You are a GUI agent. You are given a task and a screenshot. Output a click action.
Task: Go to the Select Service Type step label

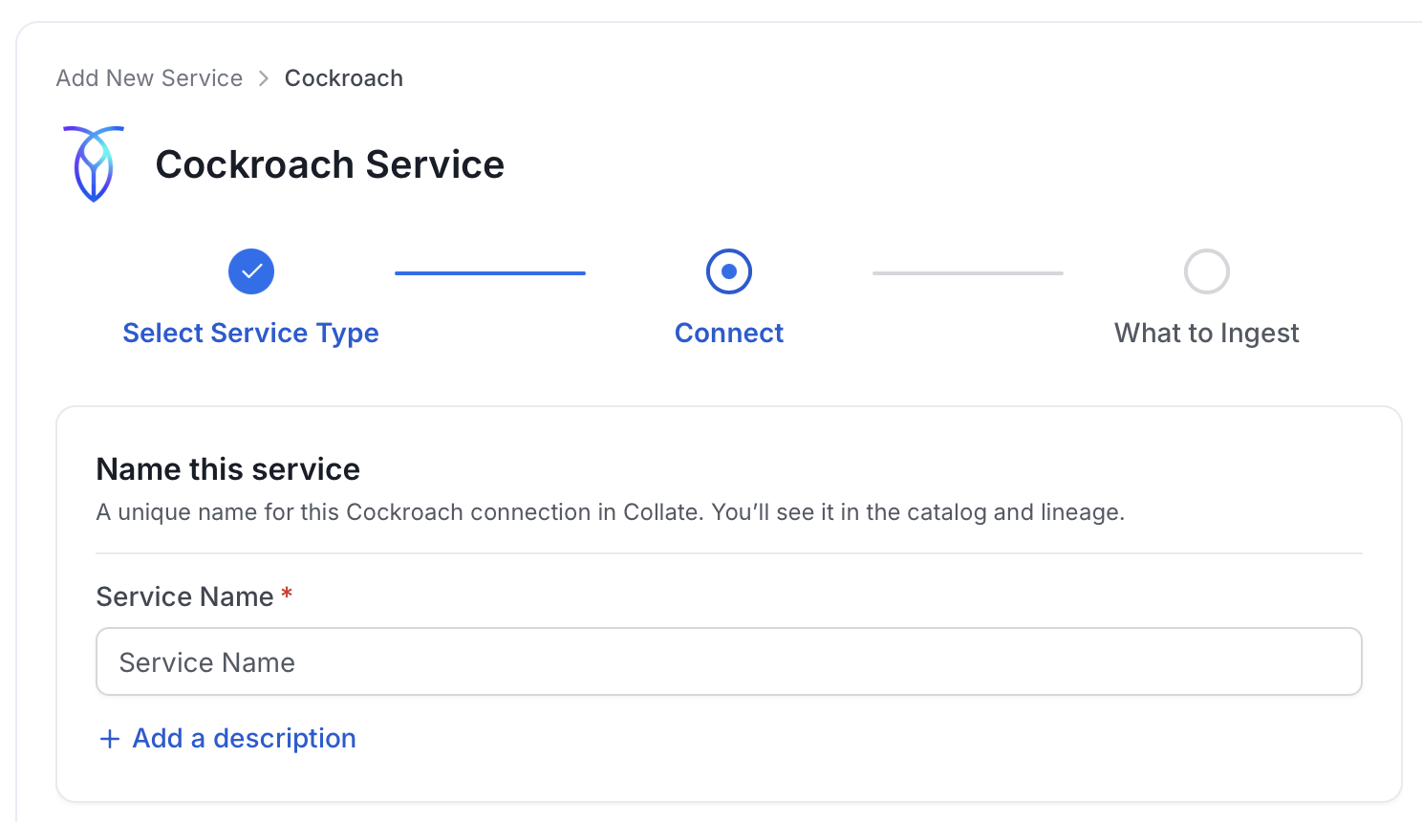point(251,333)
